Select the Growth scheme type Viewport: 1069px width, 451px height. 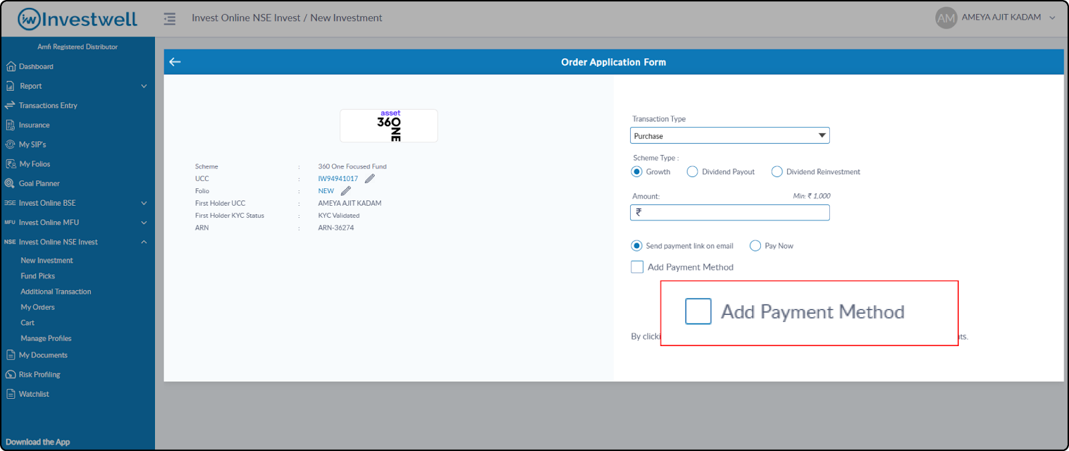coord(637,172)
